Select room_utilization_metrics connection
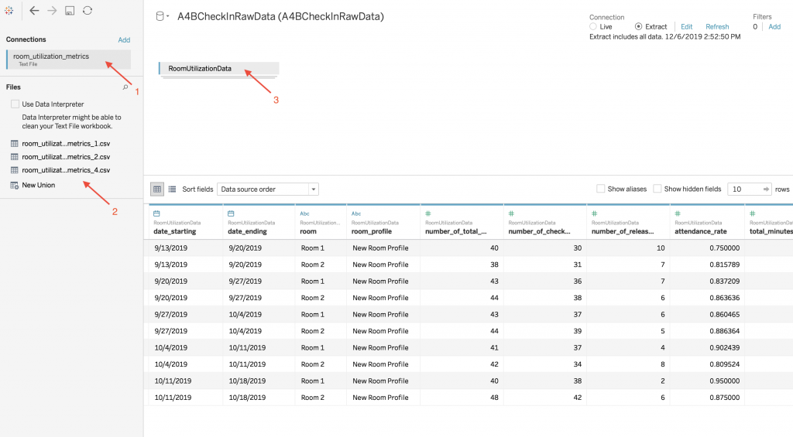 click(69, 59)
